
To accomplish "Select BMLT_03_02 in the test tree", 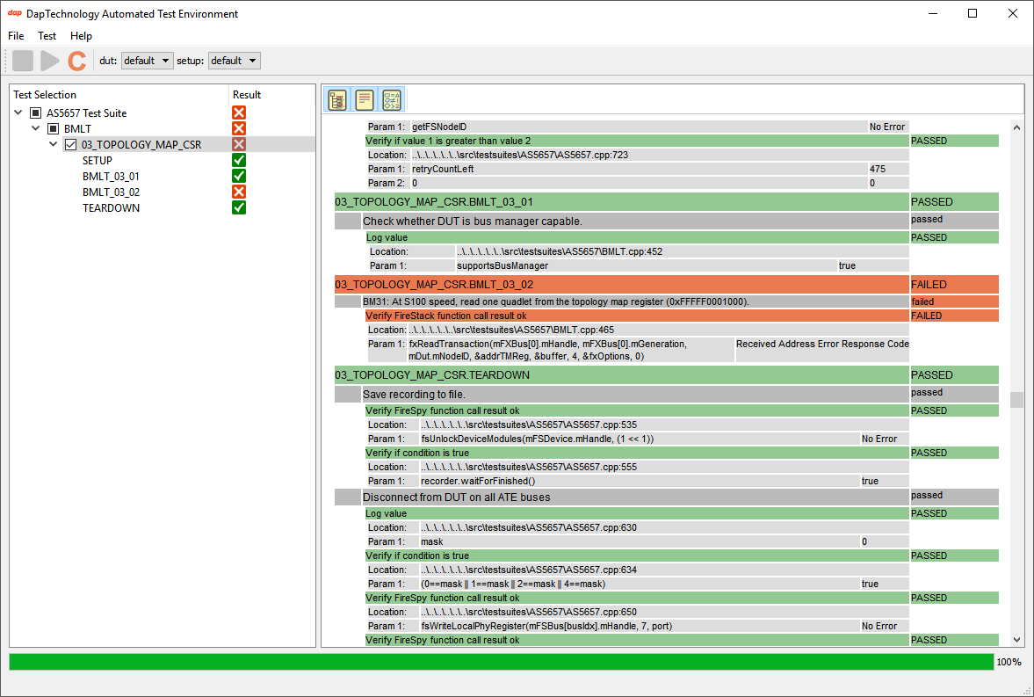I will (111, 192).
